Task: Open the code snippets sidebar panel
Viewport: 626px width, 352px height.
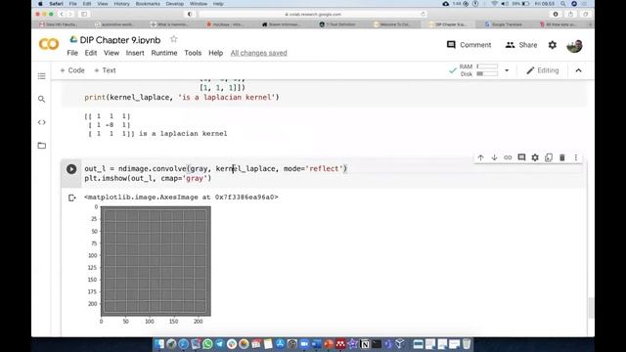Action: [x=41, y=122]
